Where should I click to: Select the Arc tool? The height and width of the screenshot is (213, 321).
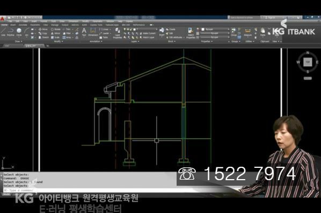tap(27, 32)
